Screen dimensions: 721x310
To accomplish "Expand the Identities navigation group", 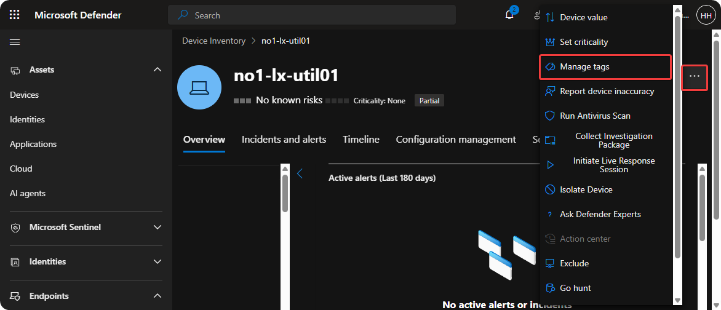I will (x=157, y=261).
